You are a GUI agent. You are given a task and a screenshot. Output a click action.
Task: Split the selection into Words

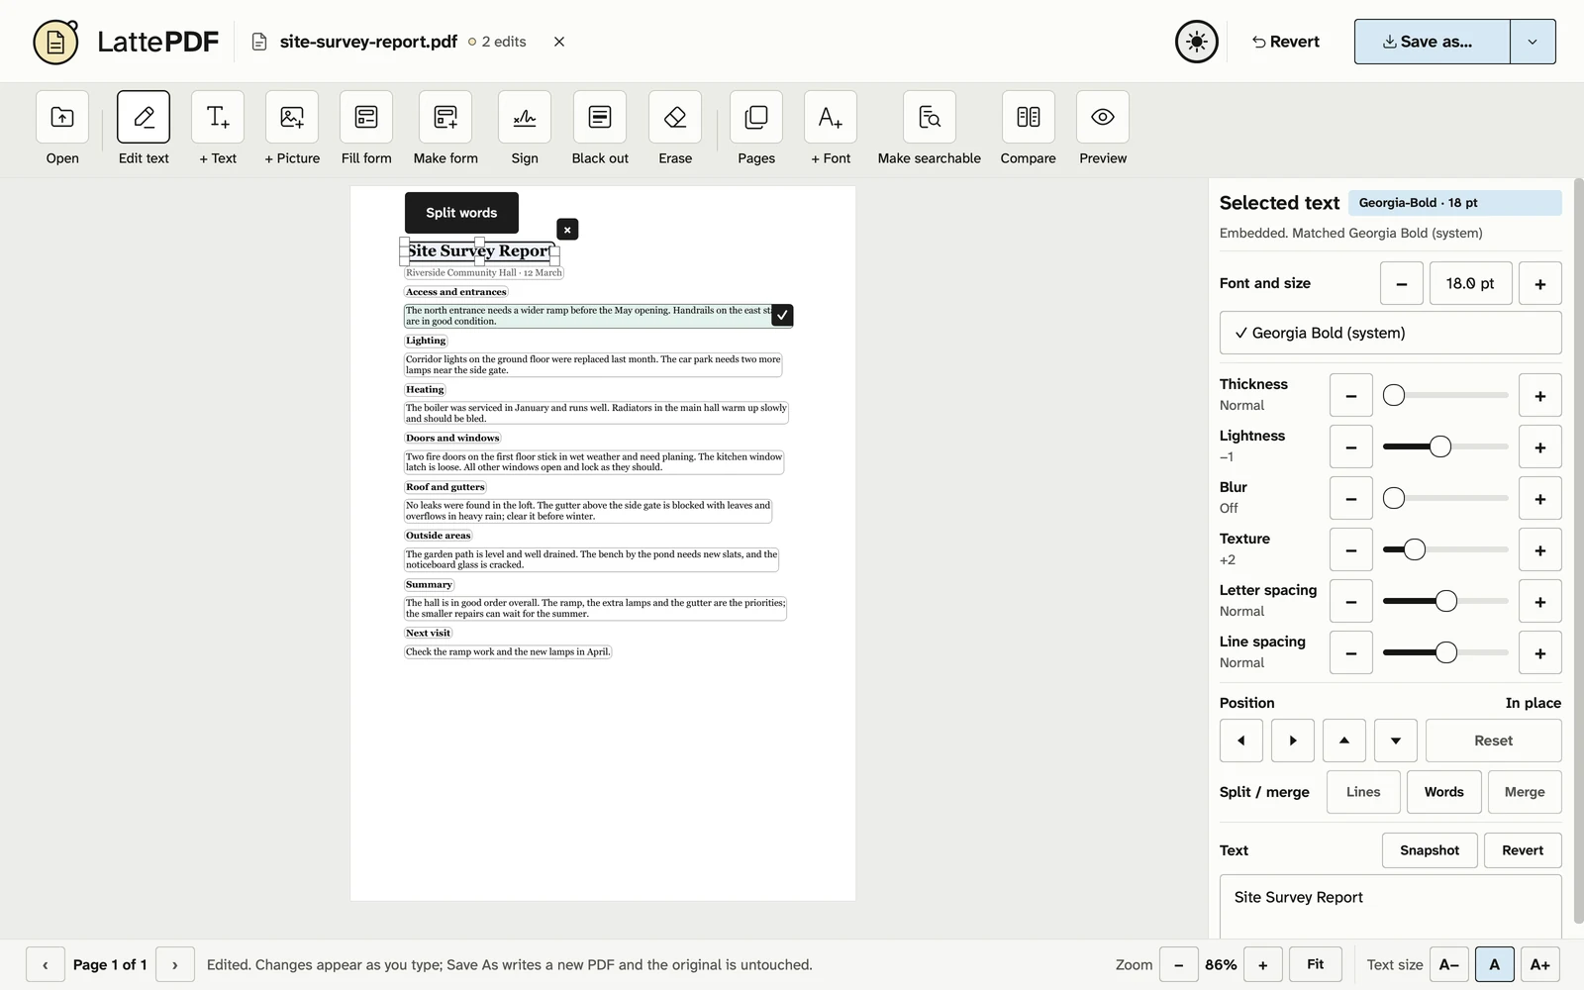(1444, 792)
